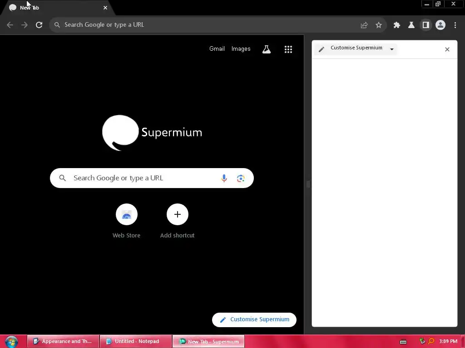Click the taskbar clock showing 3:09 PM
The width and height of the screenshot is (465, 348).
point(448,341)
